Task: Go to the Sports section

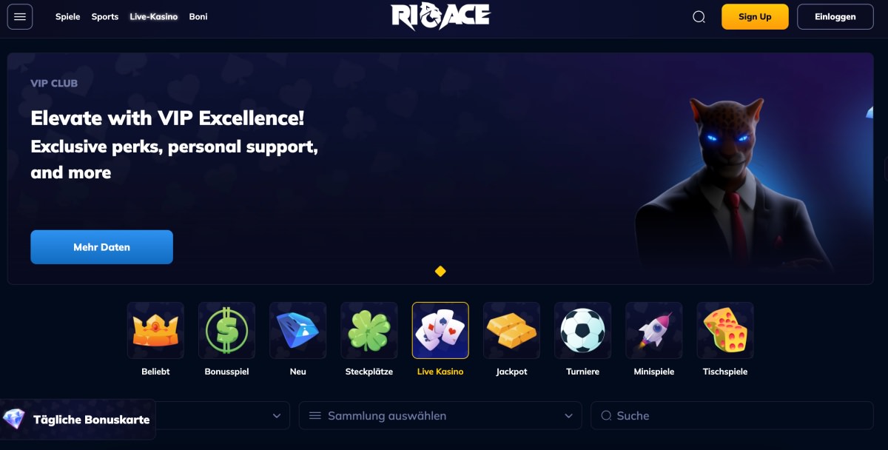Action: pos(105,16)
